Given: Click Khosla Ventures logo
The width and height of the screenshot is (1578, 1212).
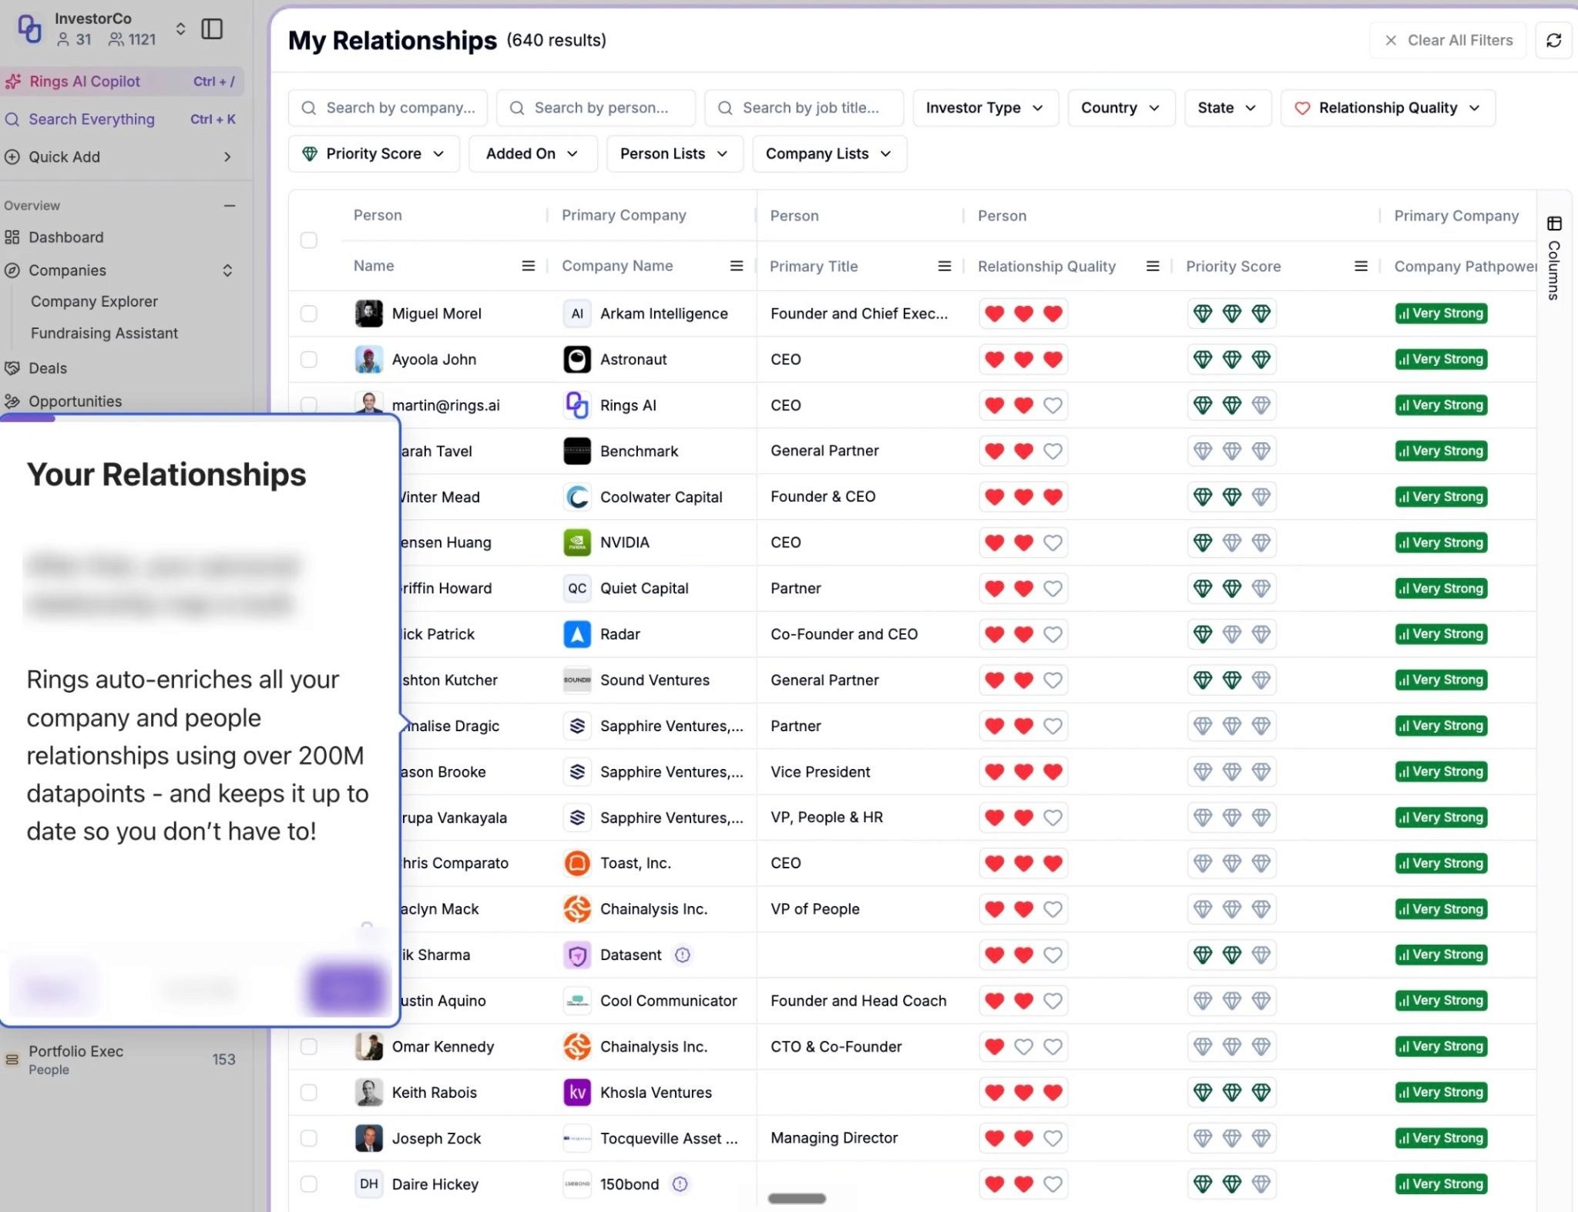Looking at the screenshot, I should 577,1092.
